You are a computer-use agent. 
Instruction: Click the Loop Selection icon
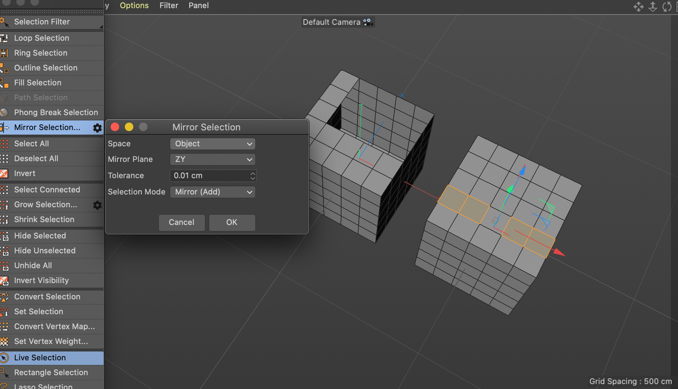[4, 38]
